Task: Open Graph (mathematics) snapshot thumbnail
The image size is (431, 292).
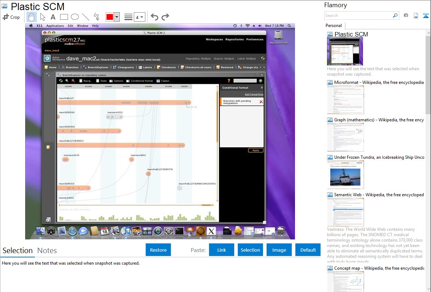Action: [345, 137]
